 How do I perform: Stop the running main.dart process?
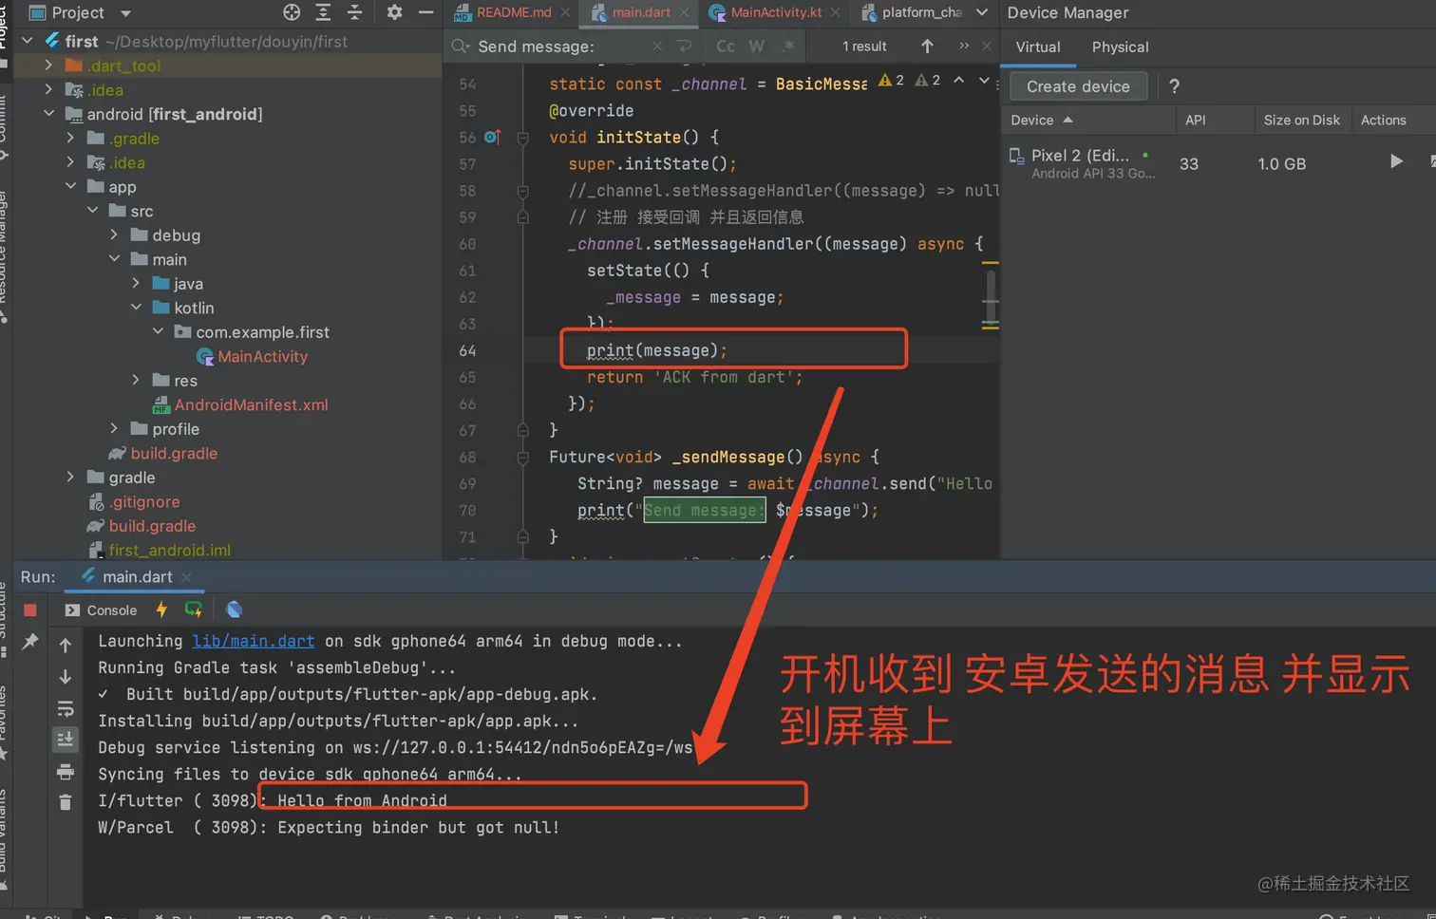(30, 610)
